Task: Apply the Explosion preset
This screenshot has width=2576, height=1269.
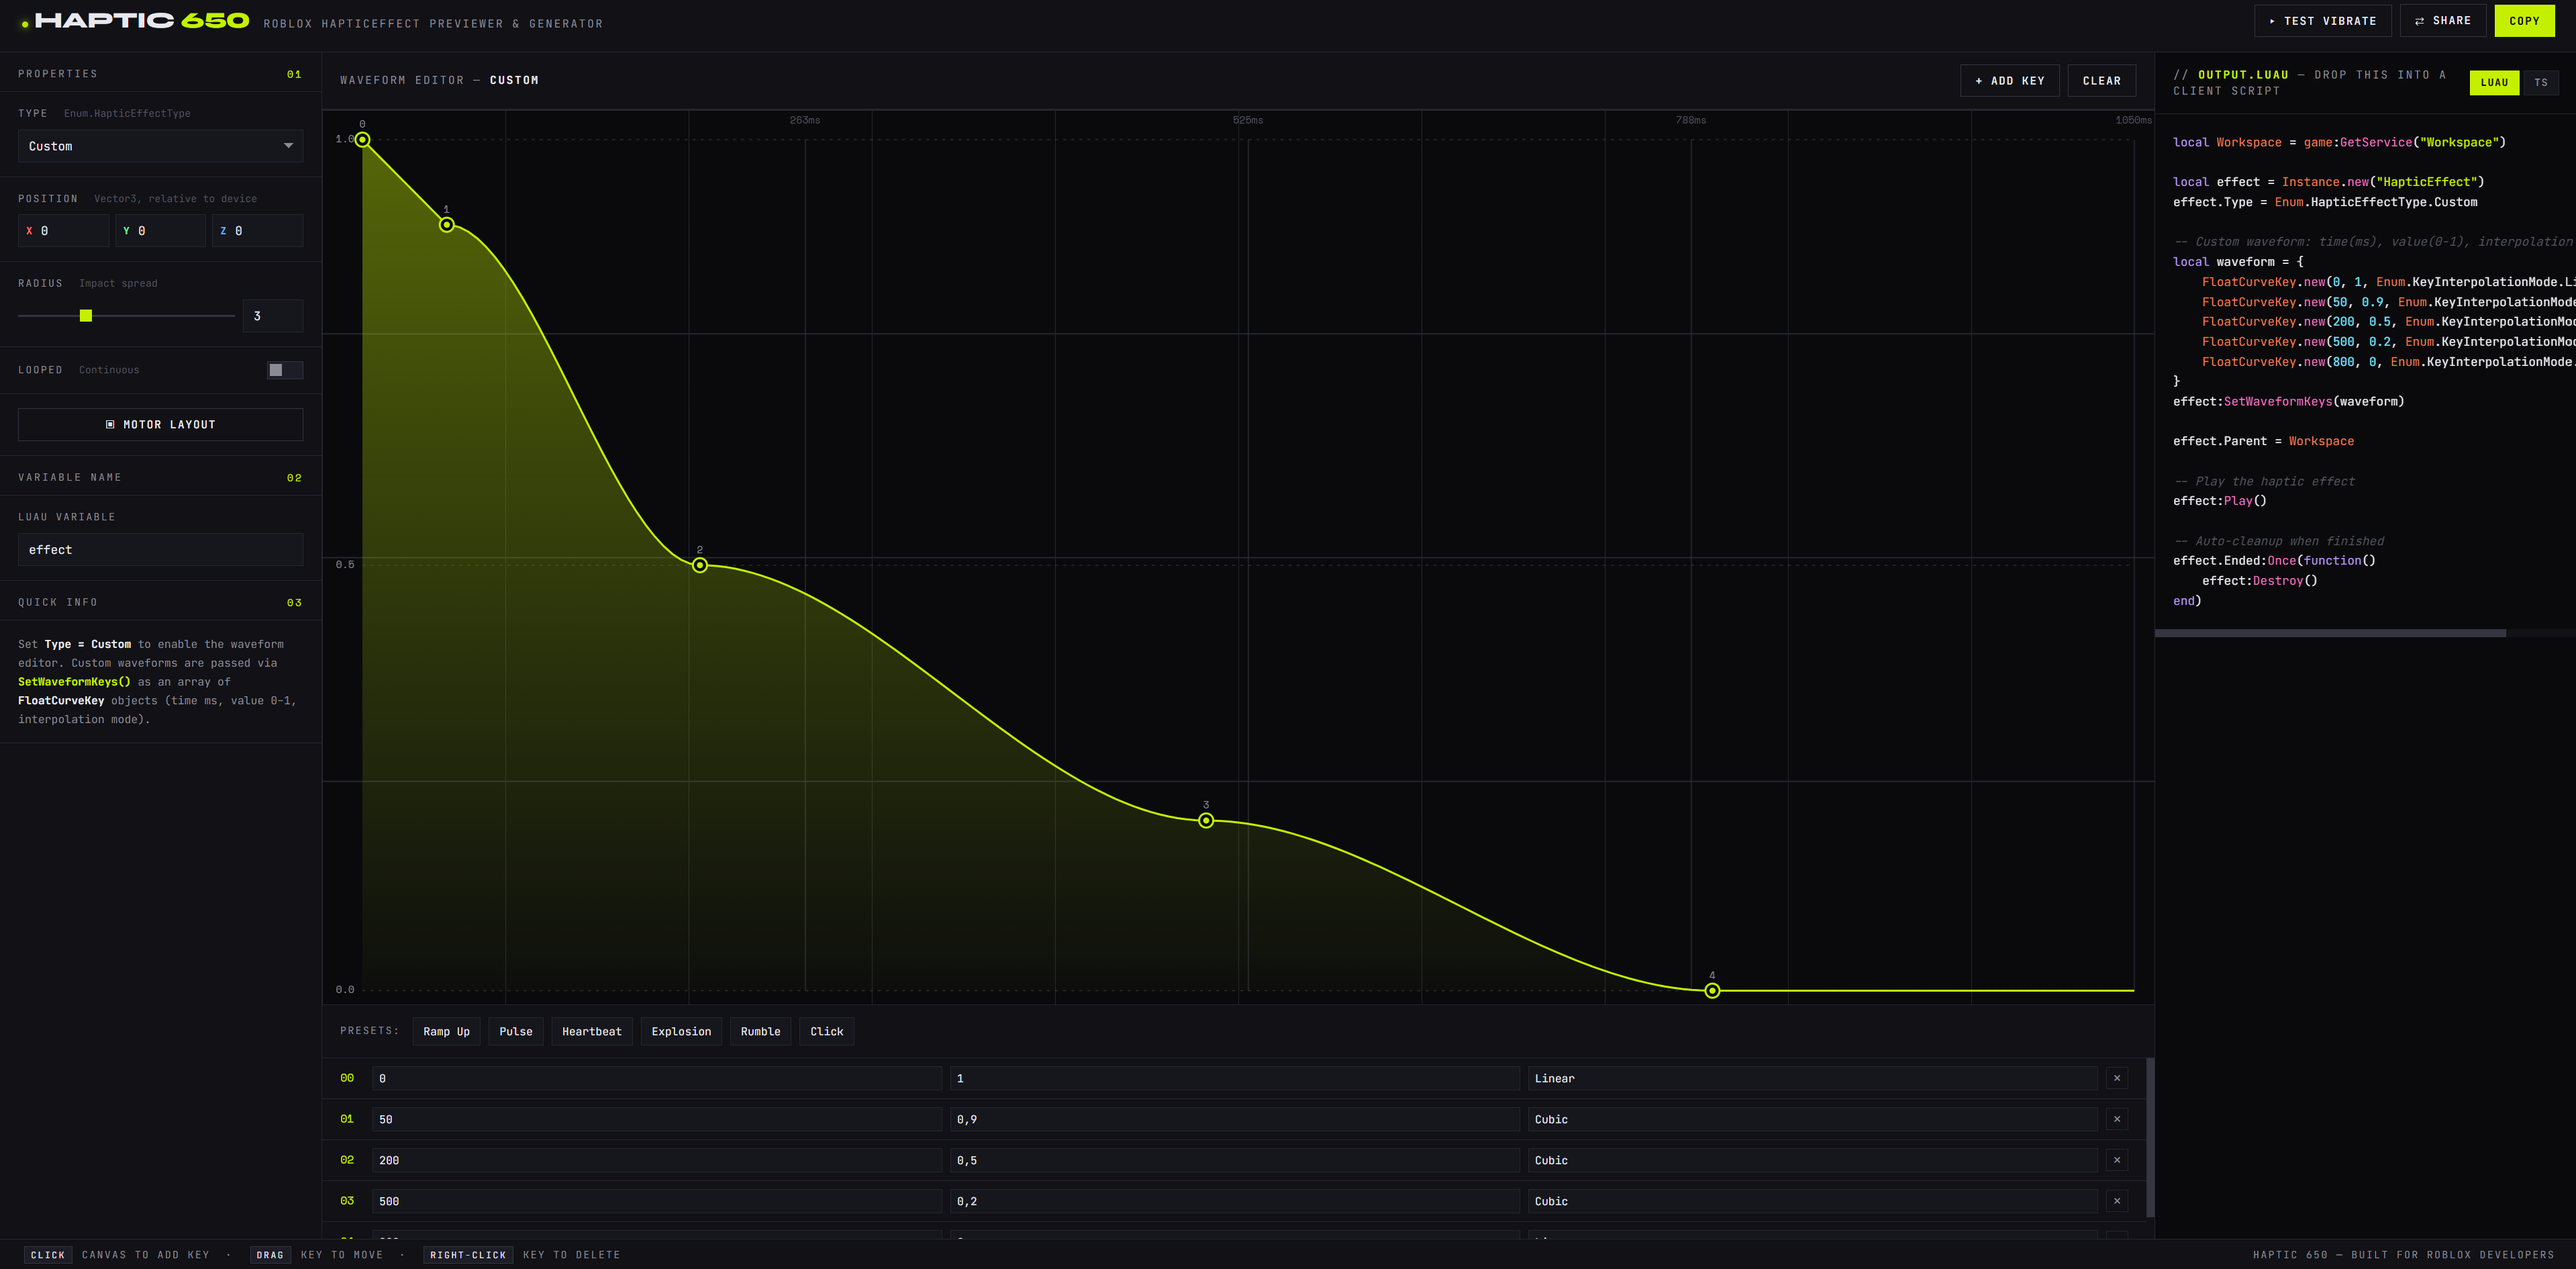Action: (681, 1031)
